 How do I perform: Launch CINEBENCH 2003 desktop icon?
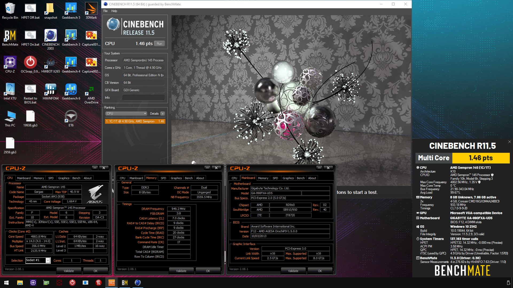click(x=50, y=39)
